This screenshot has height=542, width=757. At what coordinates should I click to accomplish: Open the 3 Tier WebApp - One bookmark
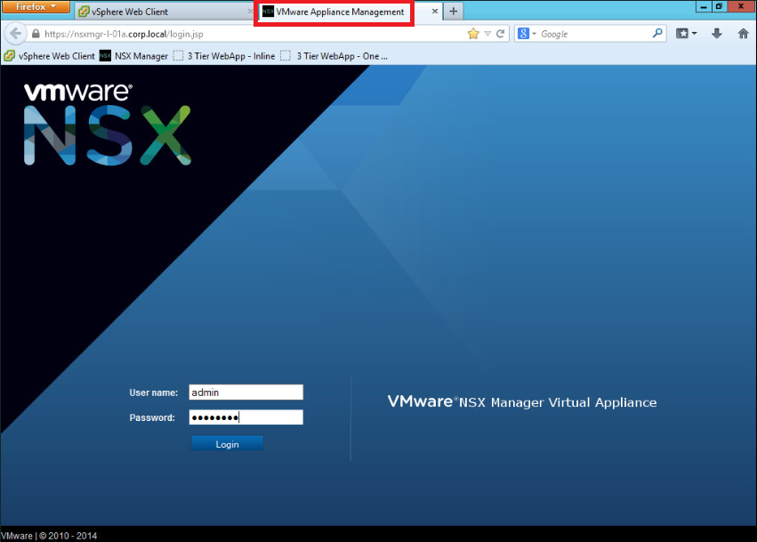coord(334,56)
